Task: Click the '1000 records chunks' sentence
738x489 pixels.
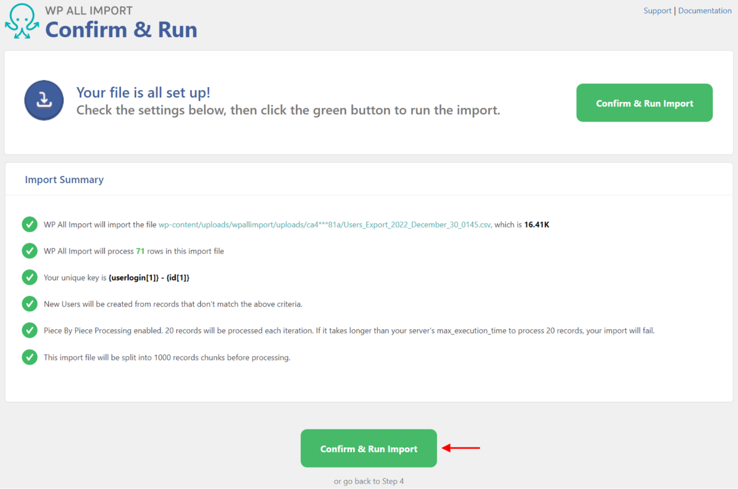Action: point(167,357)
